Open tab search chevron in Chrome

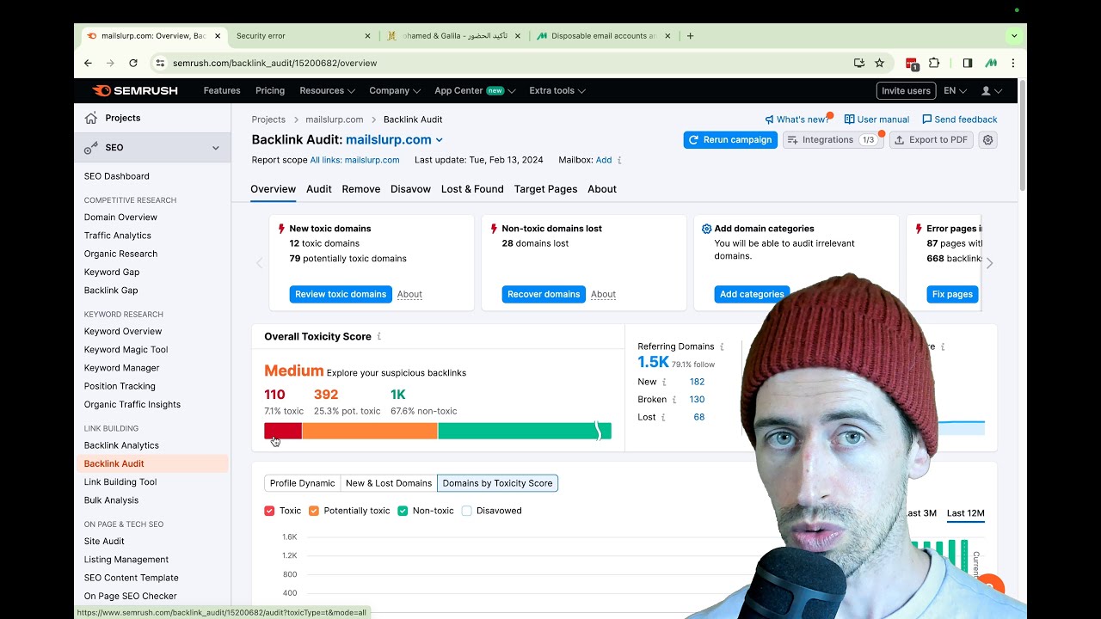point(1014,36)
